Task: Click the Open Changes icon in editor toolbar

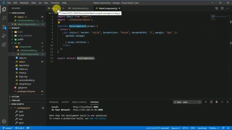Action: point(217,8)
